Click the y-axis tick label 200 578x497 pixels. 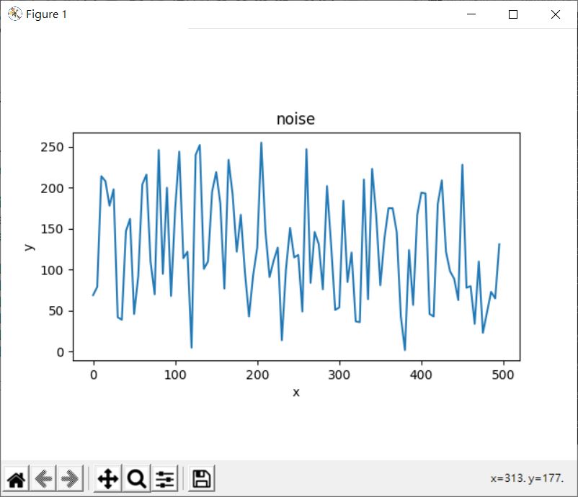click(x=53, y=188)
